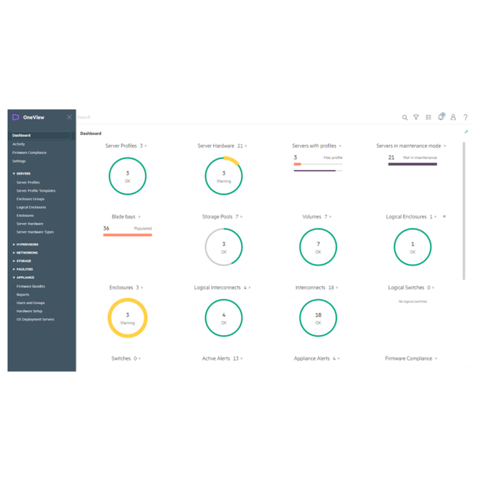Click the help question mark icon
Image resolution: width=481 pixels, height=481 pixels.
[x=466, y=117]
